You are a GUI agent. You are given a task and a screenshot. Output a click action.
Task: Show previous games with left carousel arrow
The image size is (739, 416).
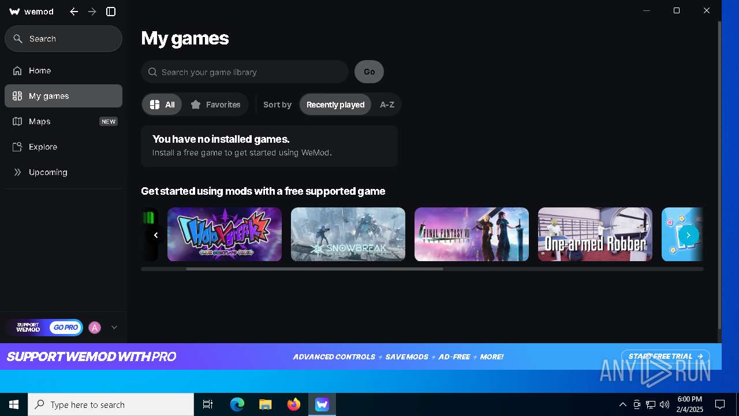(156, 235)
